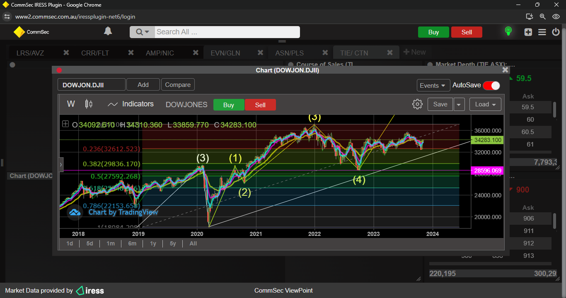Click the red dot on the Chart window title

pos(59,70)
